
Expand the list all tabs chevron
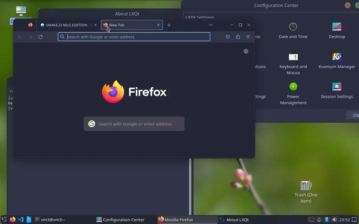211,25
